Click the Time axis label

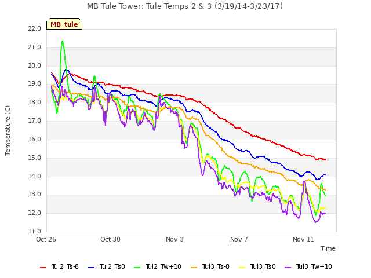pyautogui.click(x=328, y=248)
